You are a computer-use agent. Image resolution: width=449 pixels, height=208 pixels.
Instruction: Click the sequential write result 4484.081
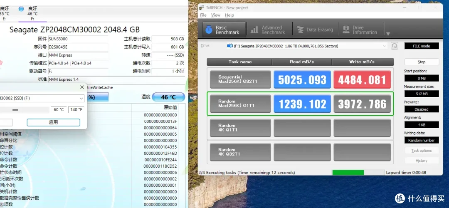pos(362,79)
